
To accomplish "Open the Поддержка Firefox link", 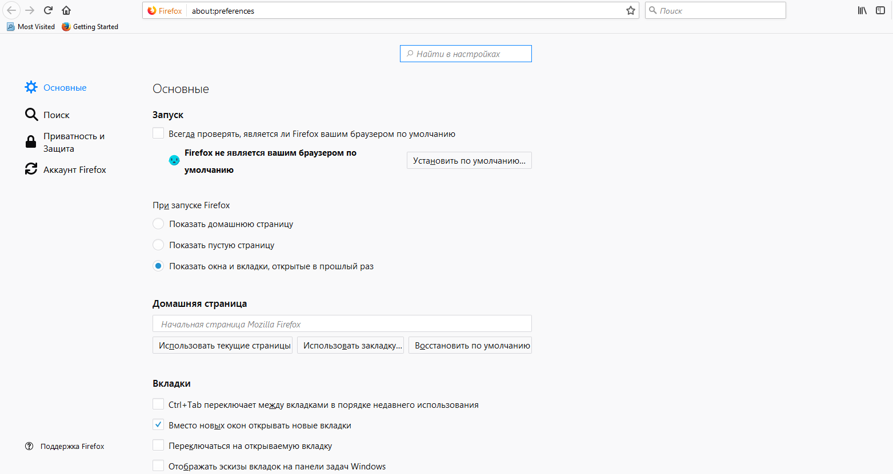I will coord(72,446).
